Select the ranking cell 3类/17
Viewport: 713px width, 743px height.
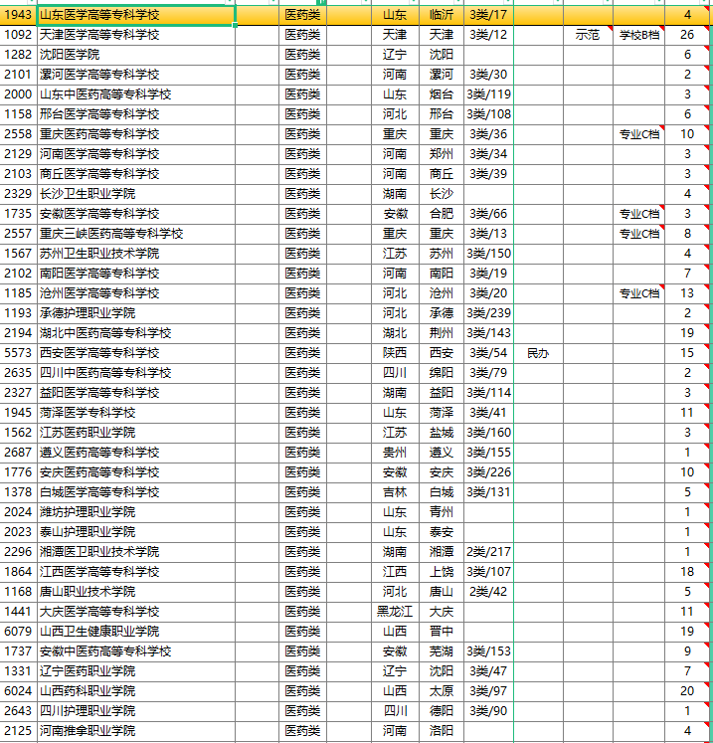(489, 15)
